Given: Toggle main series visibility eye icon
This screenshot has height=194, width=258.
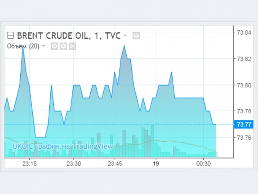Looking at the screenshot, I should (x=136, y=36).
